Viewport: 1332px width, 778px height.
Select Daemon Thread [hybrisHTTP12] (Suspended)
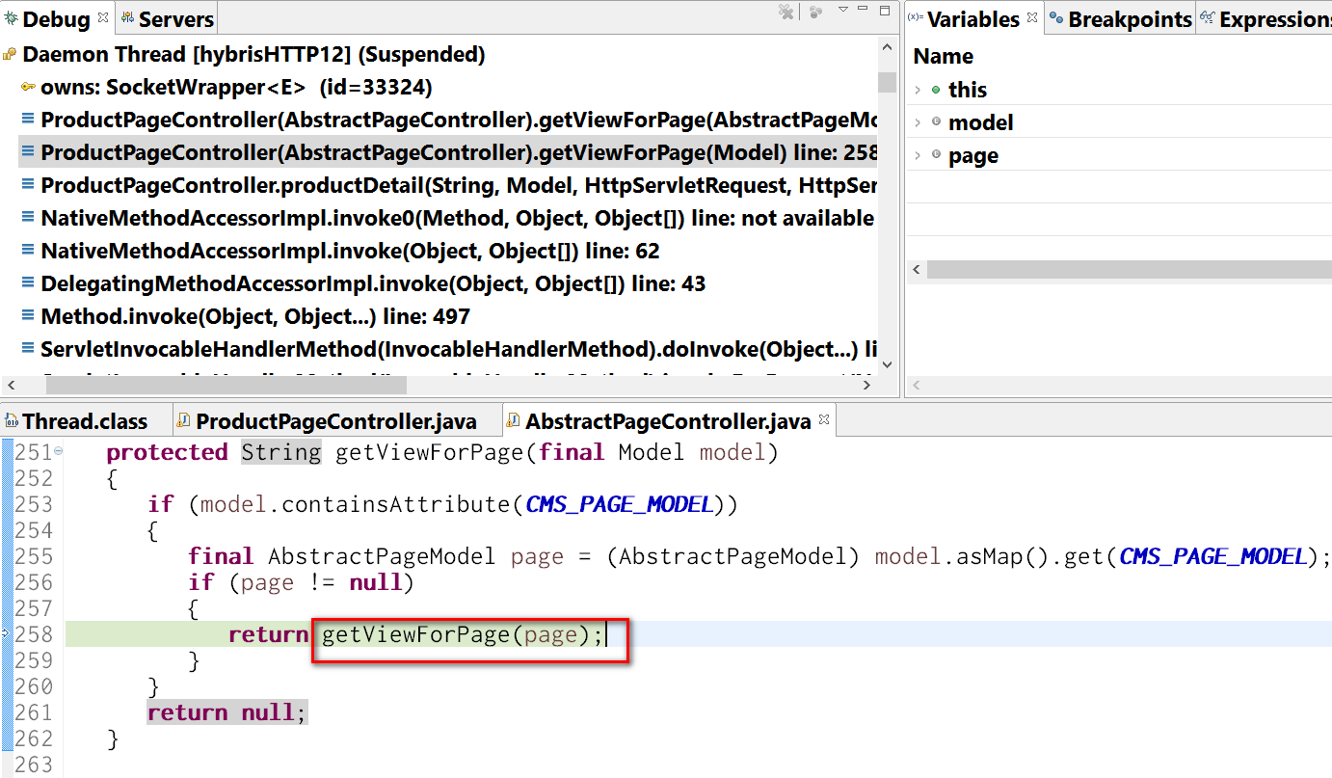pos(253,54)
